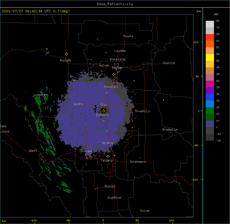Click the Innisfail city label

(x=111, y=87)
